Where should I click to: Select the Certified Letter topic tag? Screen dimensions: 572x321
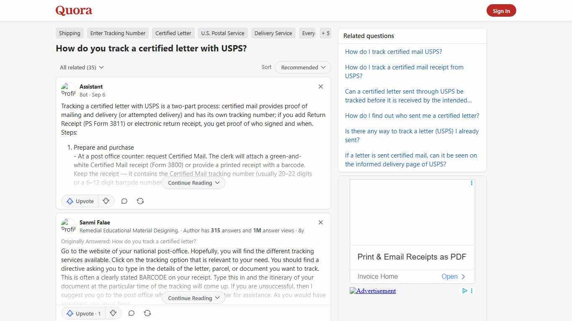(173, 33)
